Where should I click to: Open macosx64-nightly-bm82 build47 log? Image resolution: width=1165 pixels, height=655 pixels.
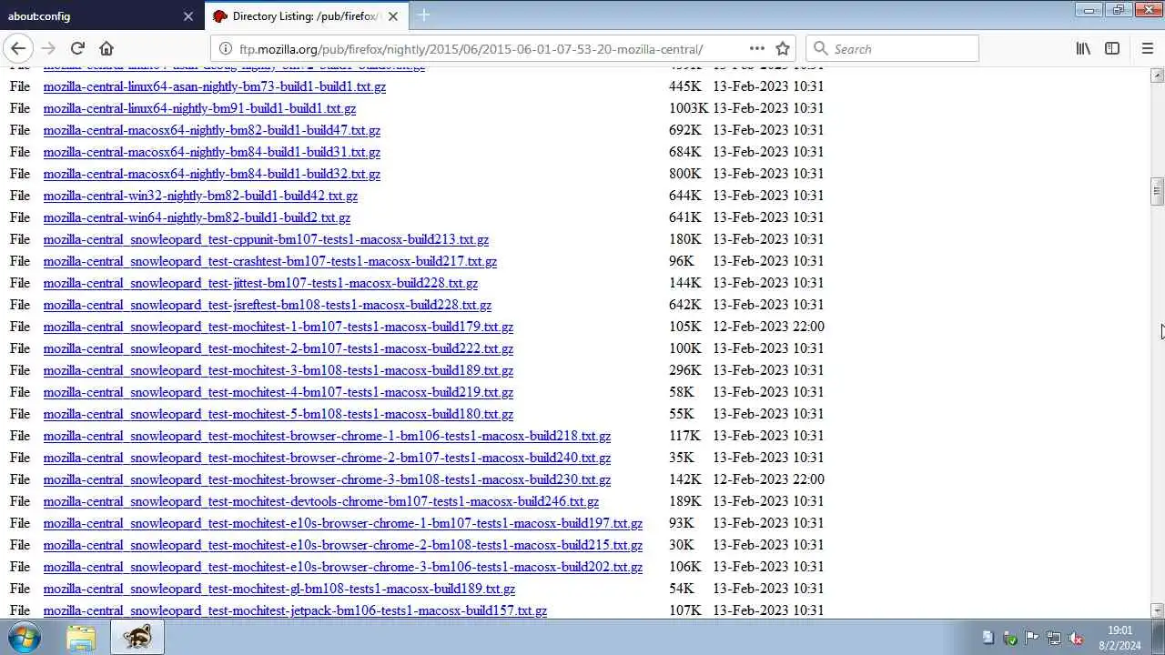pos(212,130)
